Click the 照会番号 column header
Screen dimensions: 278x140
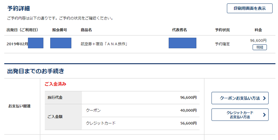point(60,30)
